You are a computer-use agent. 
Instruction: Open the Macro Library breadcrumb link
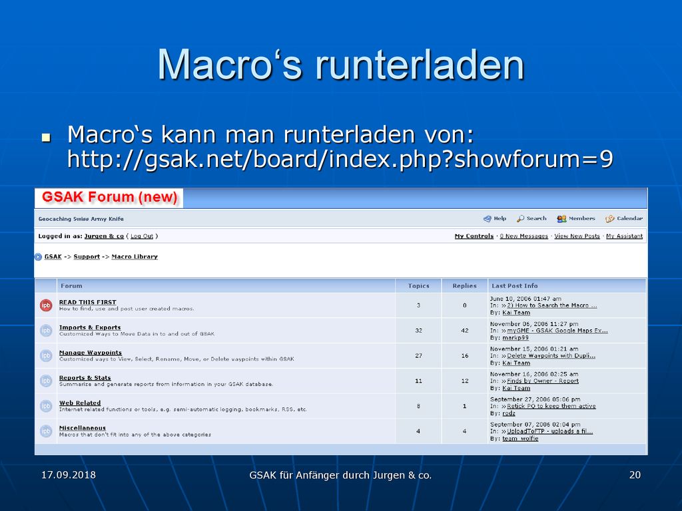135,257
